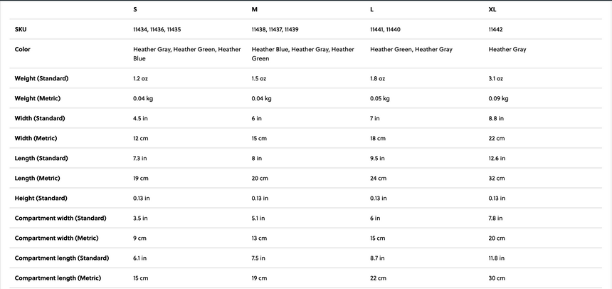Viewport: 612px width, 289px height.
Task: Click the M size column header
Action: coord(254,9)
